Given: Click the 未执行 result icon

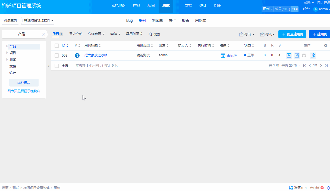Looking at the screenshot, I should click(x=223, y=56).
